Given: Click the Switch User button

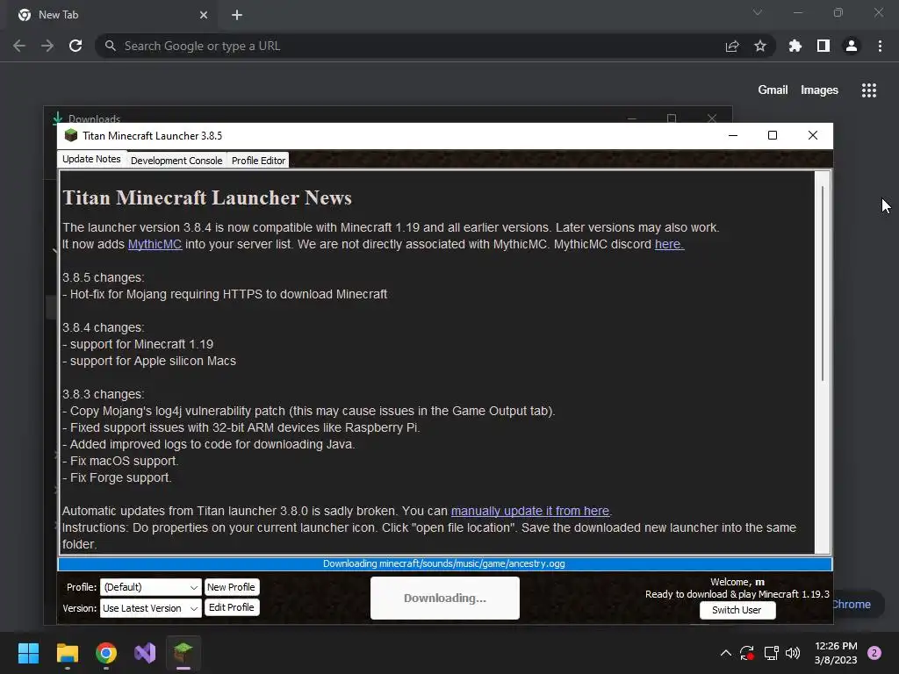Looking at the screenshot, I should (x=737, y=611).
